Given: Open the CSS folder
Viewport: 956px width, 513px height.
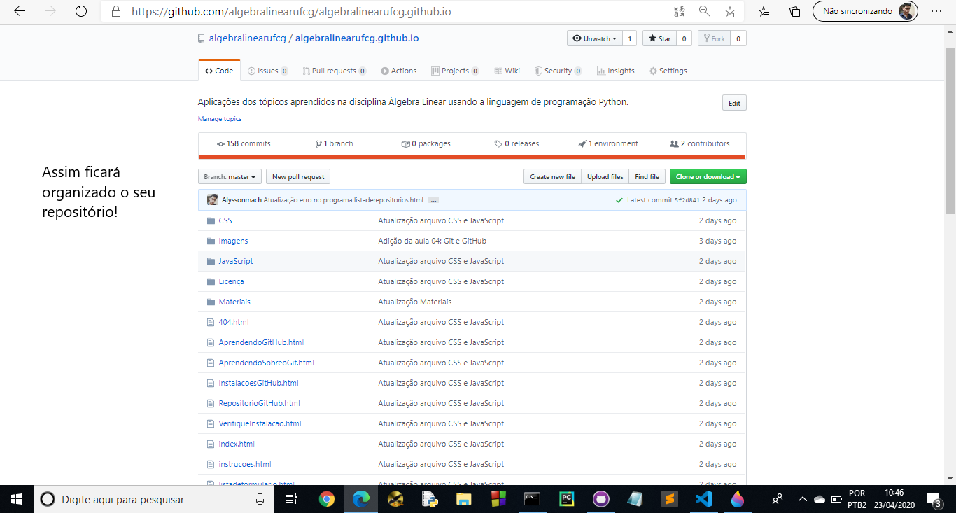Looking at the screenshot, I should (225, 220).
